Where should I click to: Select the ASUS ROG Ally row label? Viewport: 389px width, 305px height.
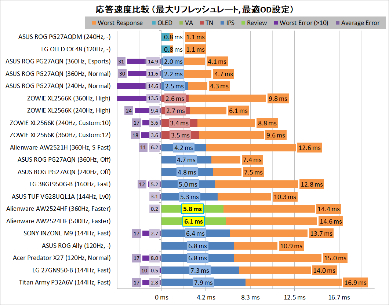click(x=76, y=246)
